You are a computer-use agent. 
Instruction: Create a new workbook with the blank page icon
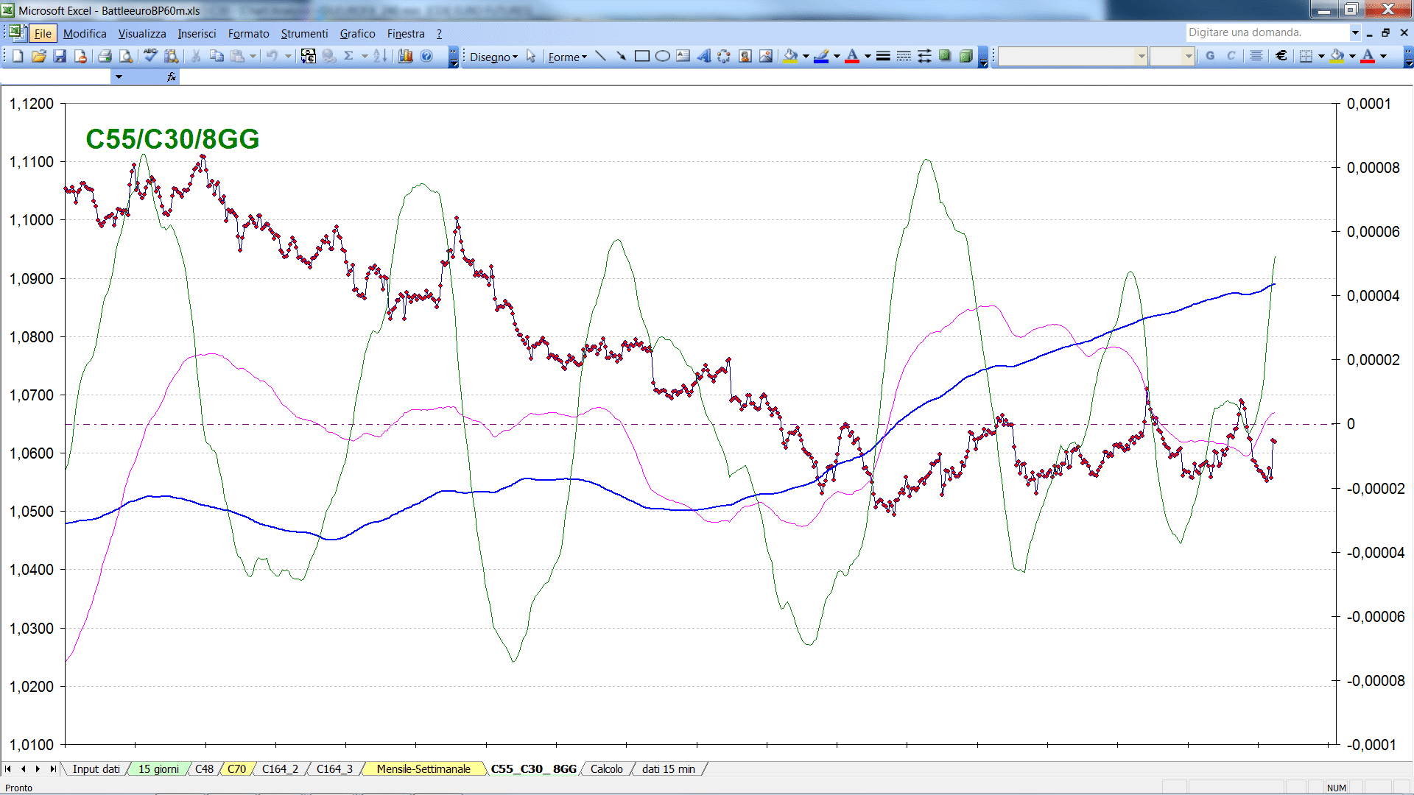tap(18, 56)
